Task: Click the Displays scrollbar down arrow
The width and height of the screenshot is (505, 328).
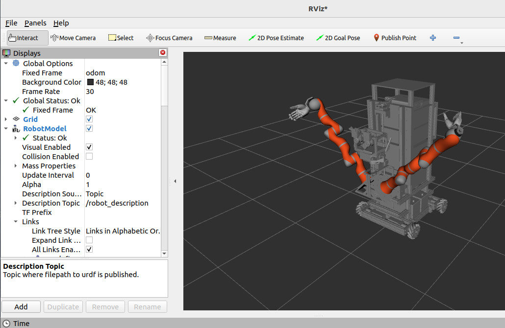Action: 164,254
